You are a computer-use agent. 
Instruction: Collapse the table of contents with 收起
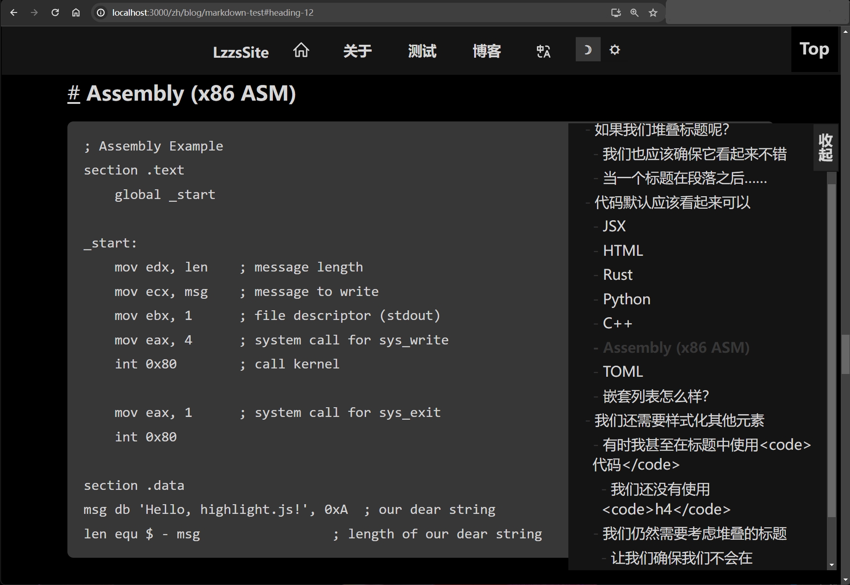[826, 147]
